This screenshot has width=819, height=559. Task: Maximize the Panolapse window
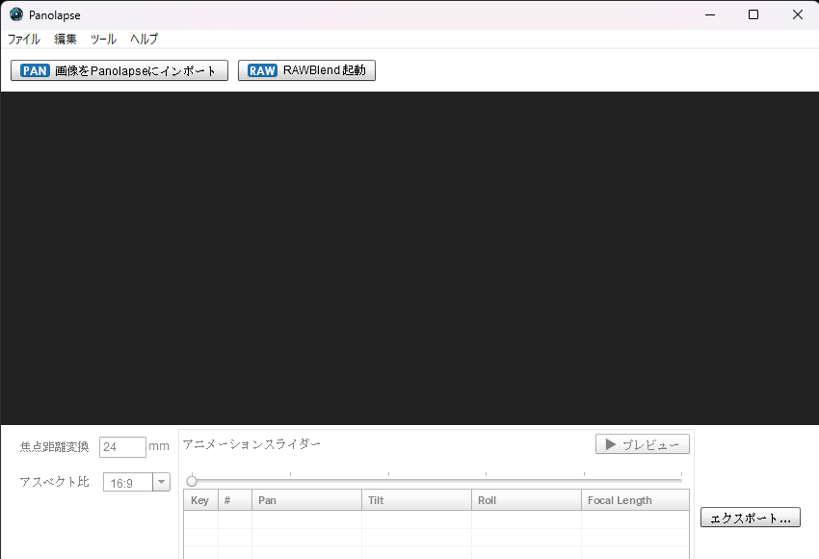coord(753,14)
